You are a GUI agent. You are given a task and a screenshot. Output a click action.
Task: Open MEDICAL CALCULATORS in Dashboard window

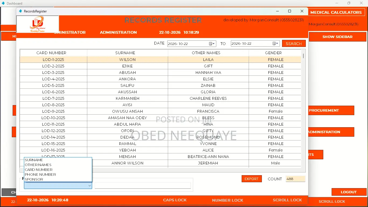coord(336,12)
